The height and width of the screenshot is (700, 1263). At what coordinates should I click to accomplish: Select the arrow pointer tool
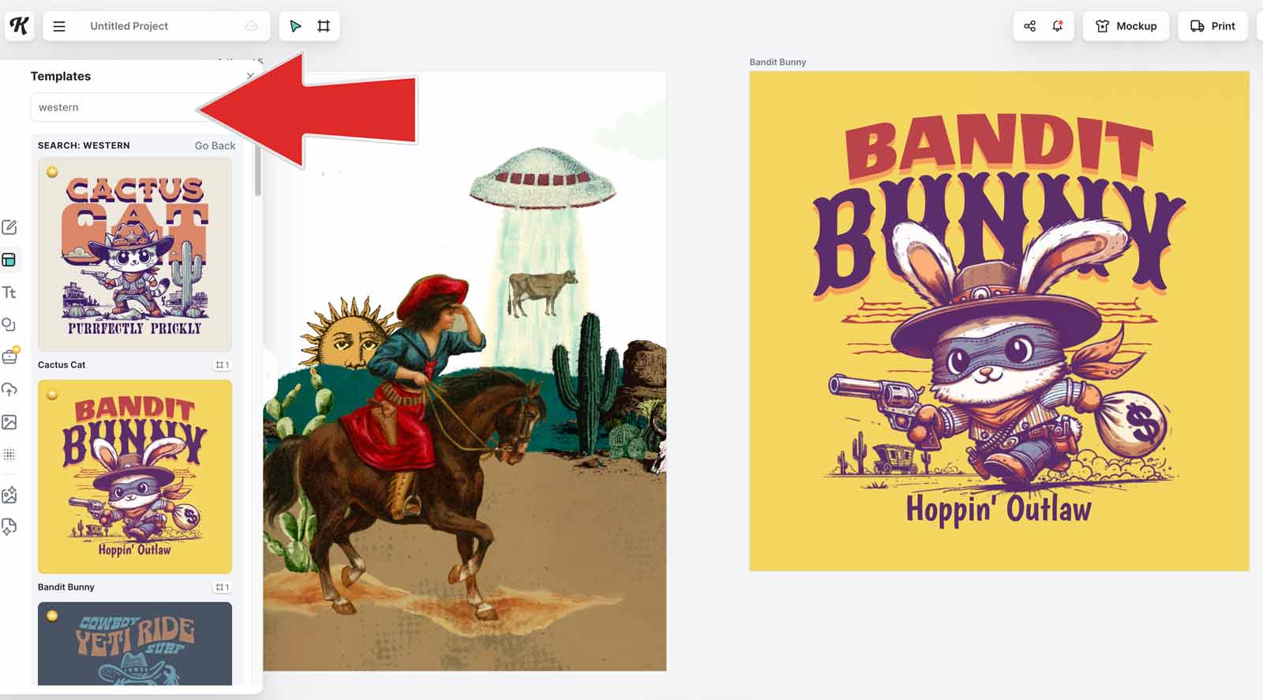click(295, 26)
